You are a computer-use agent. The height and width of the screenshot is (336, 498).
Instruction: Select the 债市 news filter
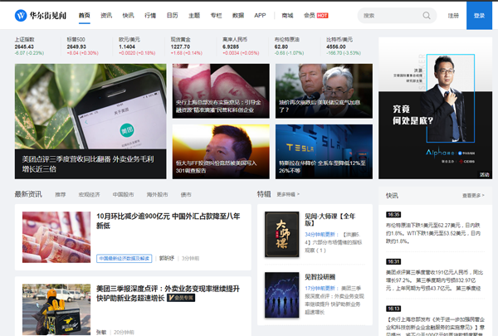pos(186,195)
